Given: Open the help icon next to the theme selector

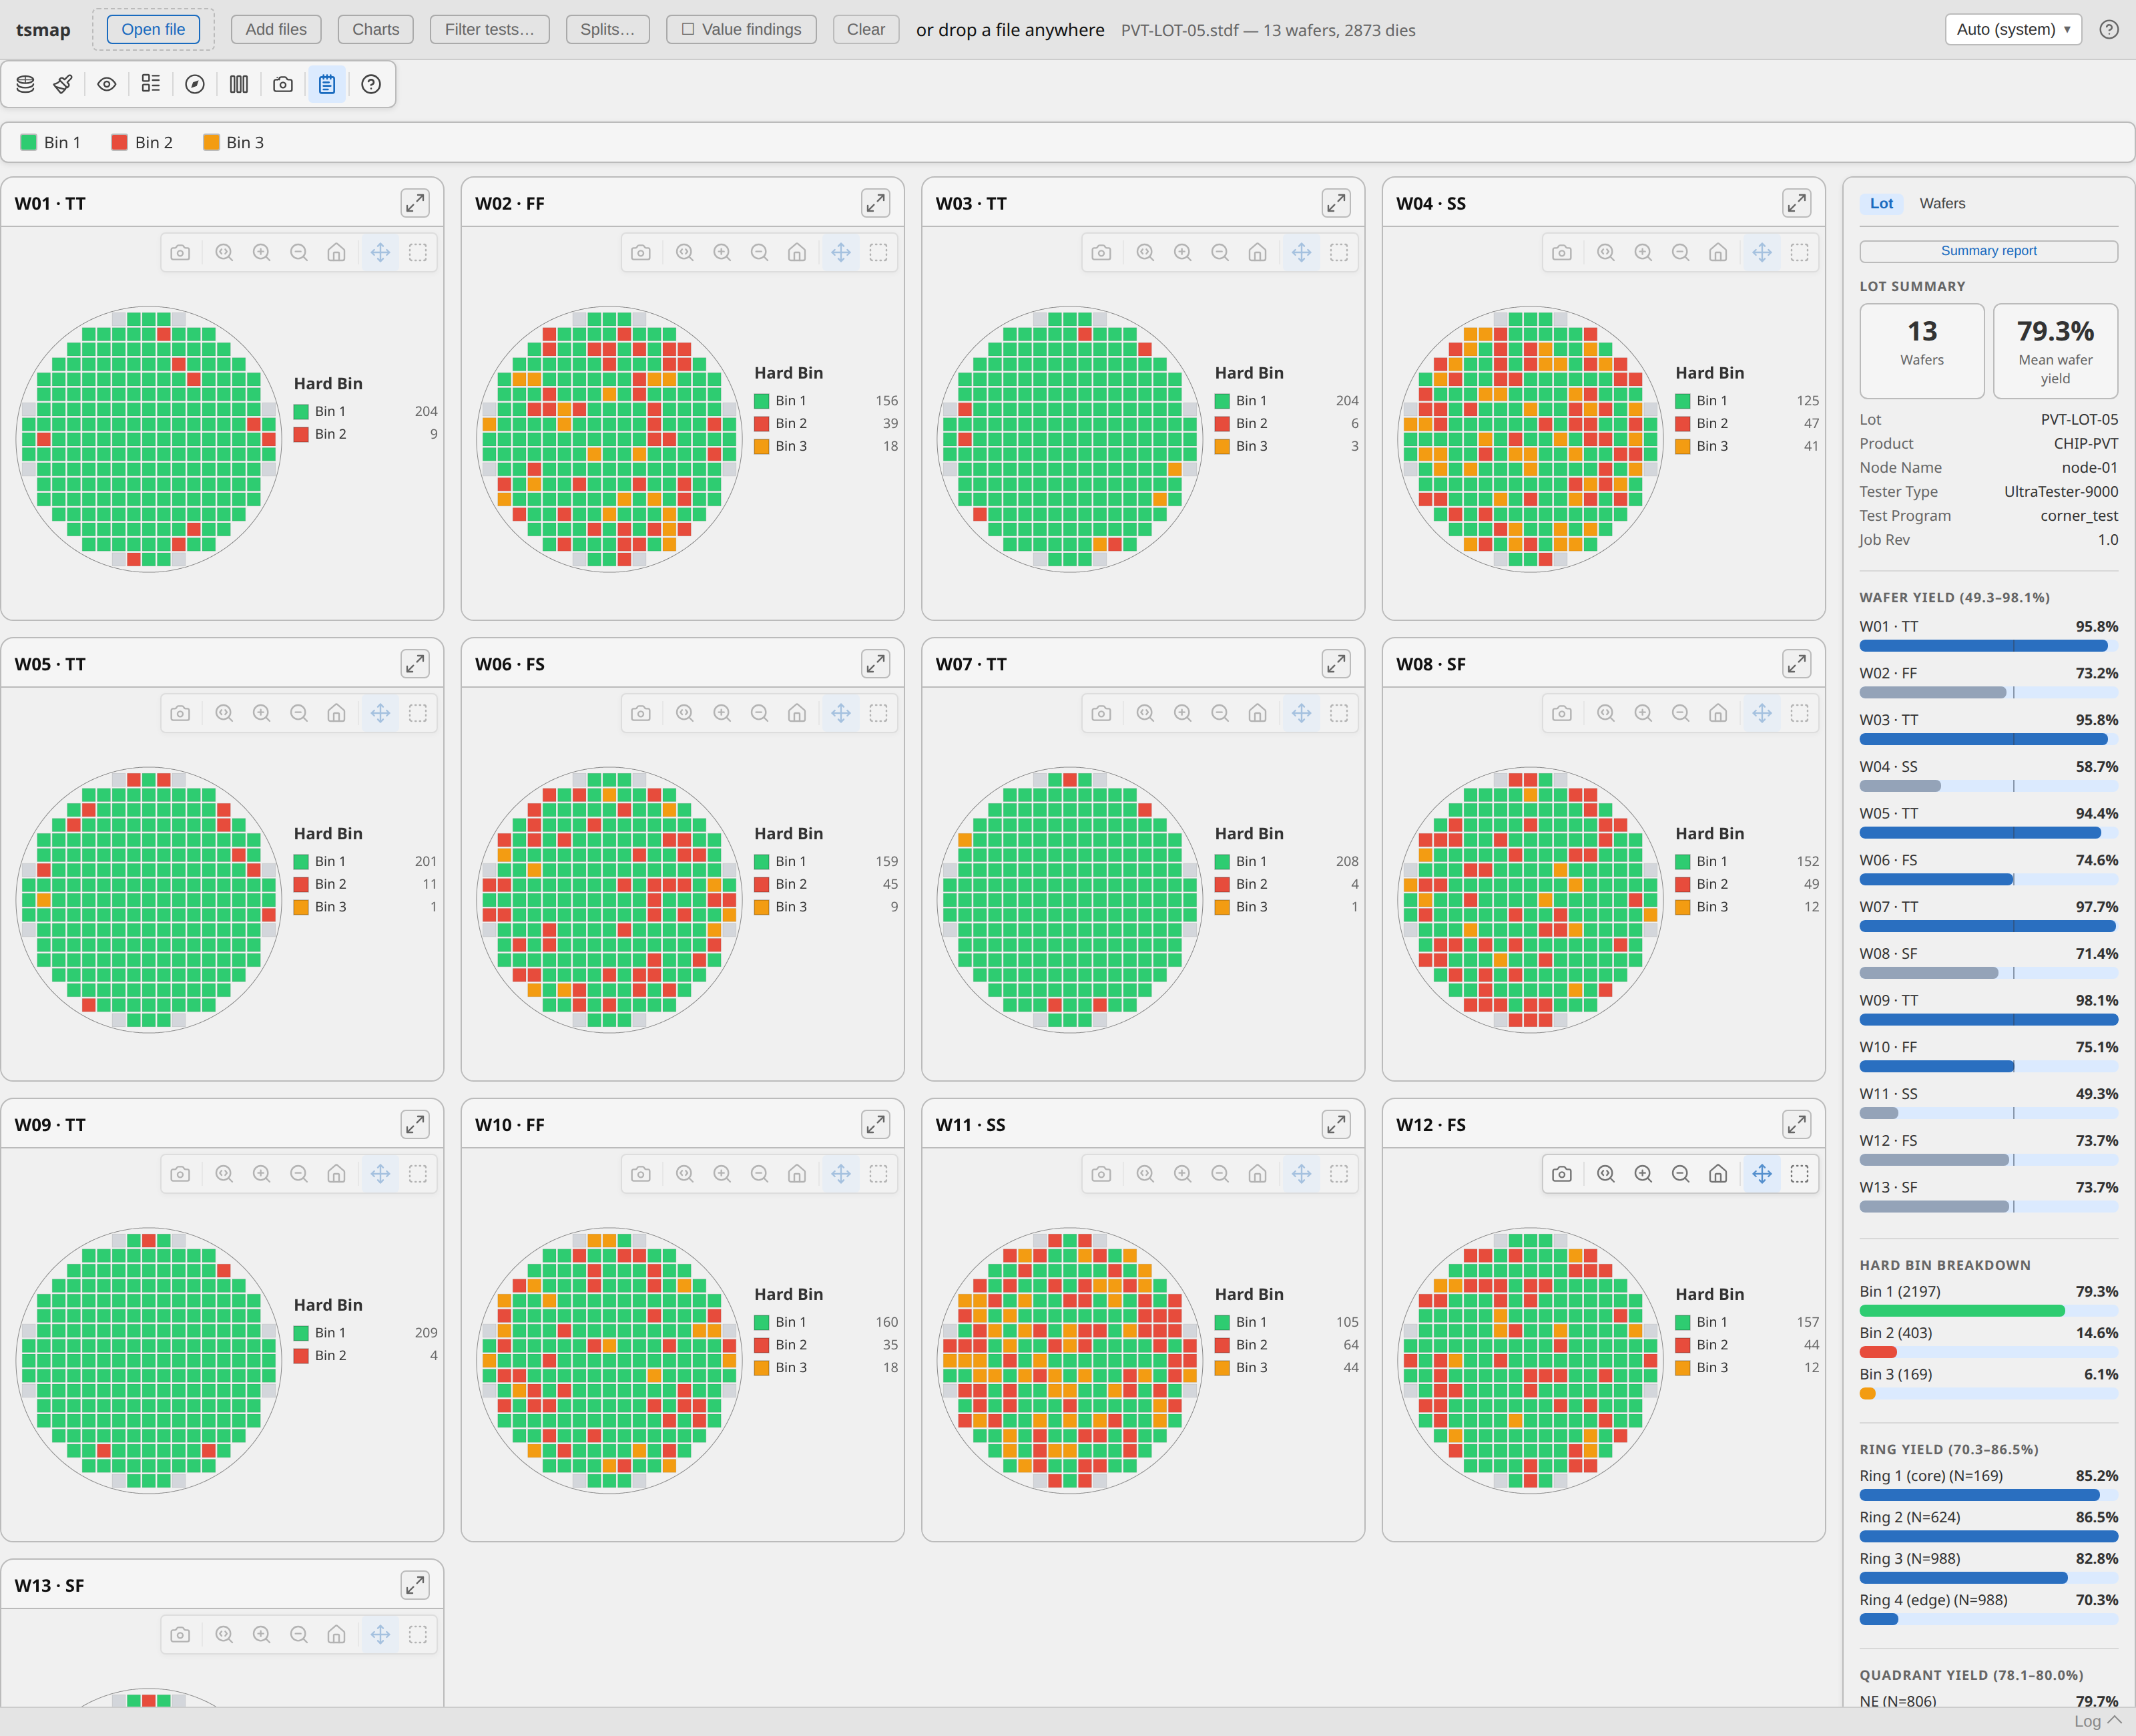Looking at the screenshot, I should point(2109,29).
